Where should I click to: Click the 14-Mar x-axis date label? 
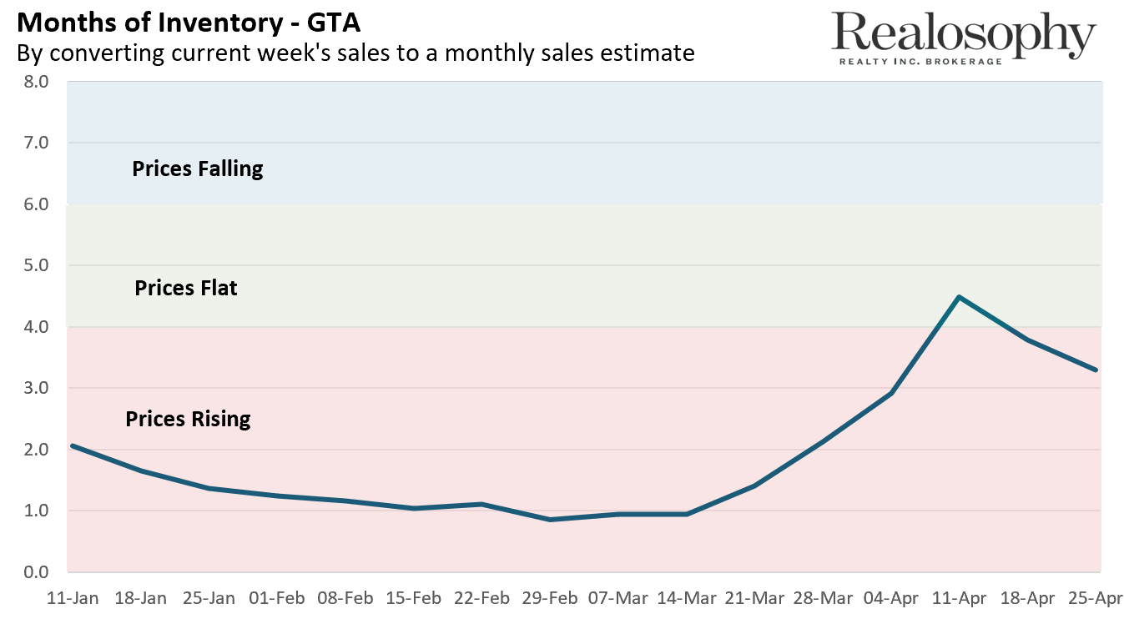tap(687, 598)
